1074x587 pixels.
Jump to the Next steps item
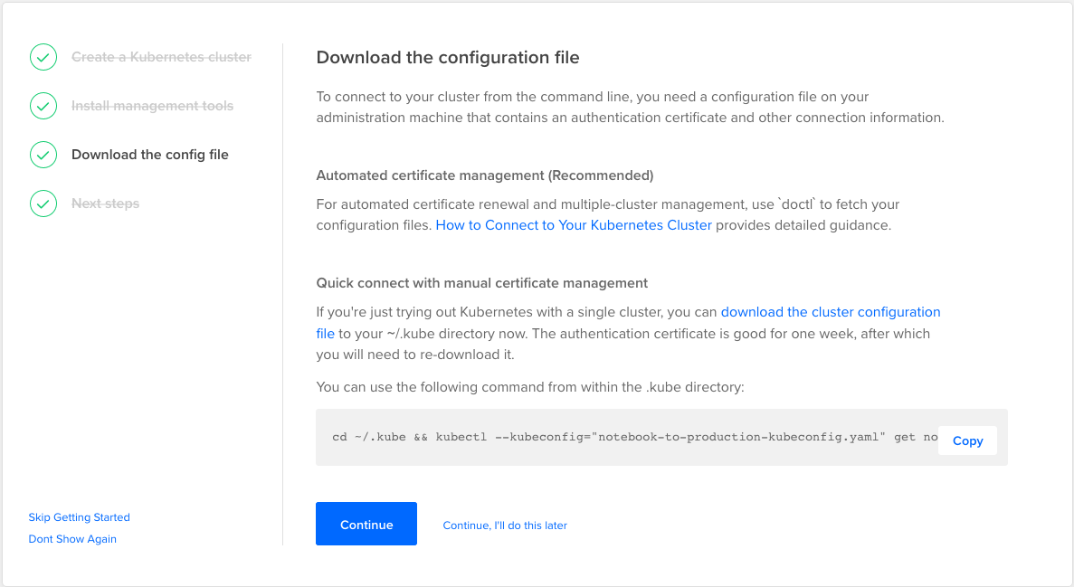click(x=105, y=204)
